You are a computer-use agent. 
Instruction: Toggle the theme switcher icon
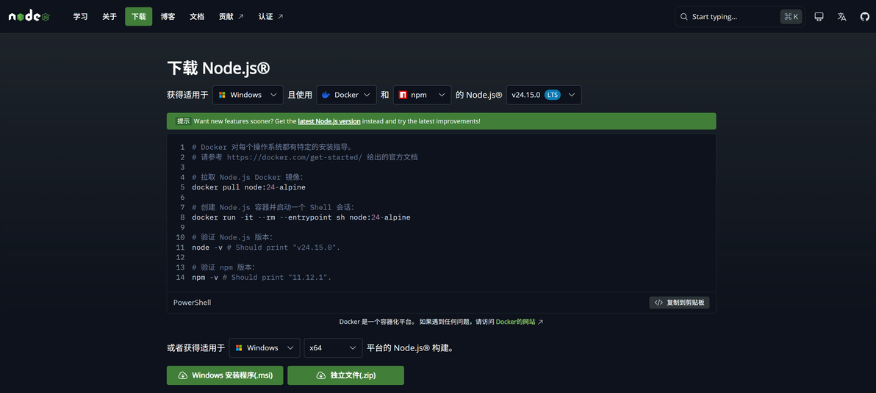point(819,17)
